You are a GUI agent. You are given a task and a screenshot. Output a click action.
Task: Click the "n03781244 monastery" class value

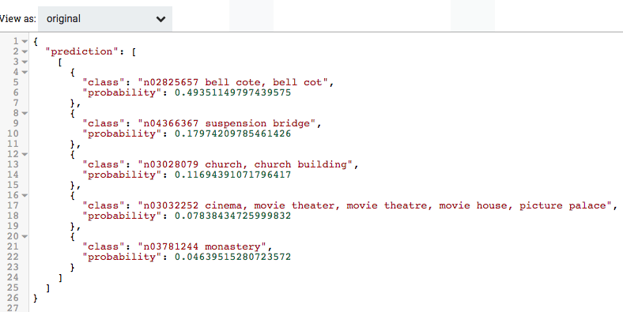tap(202, 246)
